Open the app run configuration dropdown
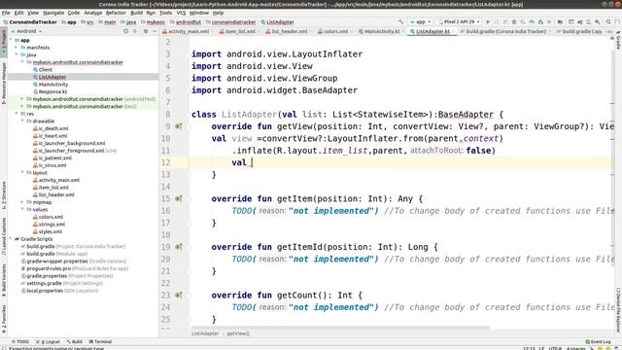 421,21
